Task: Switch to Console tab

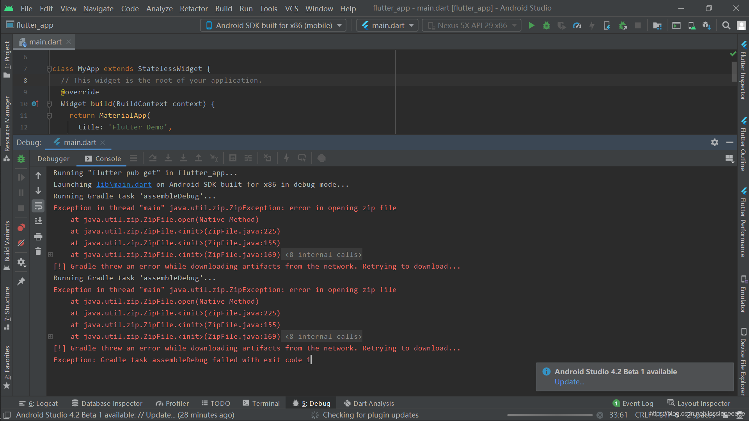Action: [x=103, y=159]
